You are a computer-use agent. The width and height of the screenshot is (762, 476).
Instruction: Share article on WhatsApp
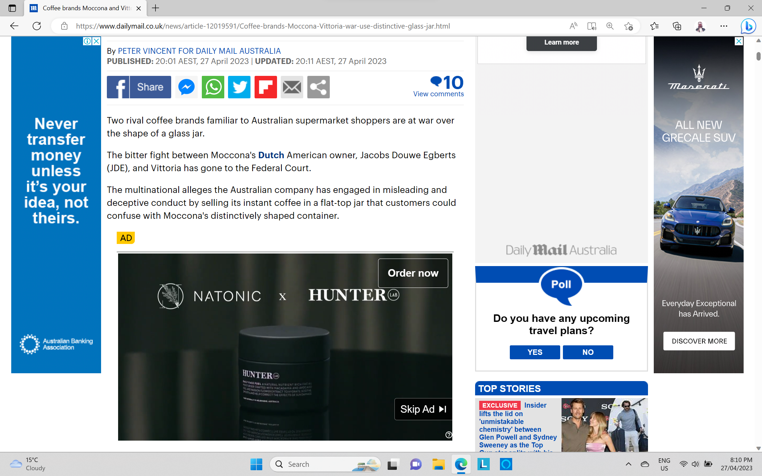tap(213, 87)
